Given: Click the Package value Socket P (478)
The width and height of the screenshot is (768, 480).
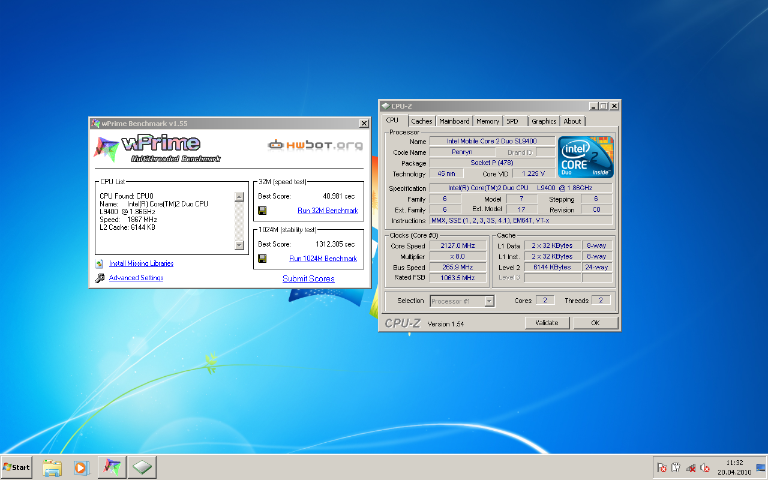Looking at the screenshot, I should (x=492, y=163).
